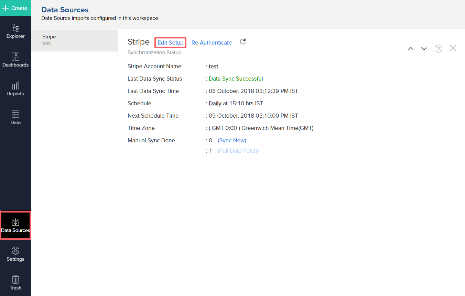The height and width of the screenshot is (296, 465).
Task: Select the Data Sources sidebar icon
Action: 15,225
